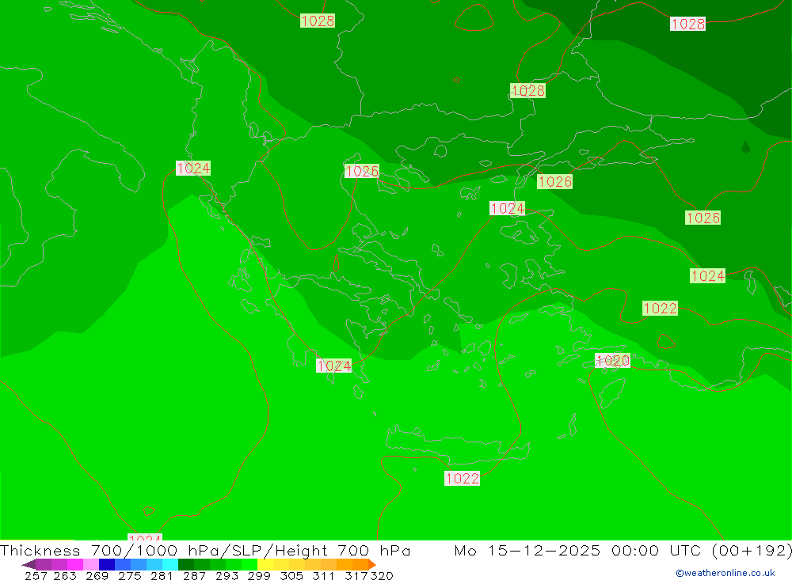The height and width of the screenshot is (580, 792).
Task: Click the forecast date 'Mo 15-12-2025 00:00 UTC'
Action: 580,551
